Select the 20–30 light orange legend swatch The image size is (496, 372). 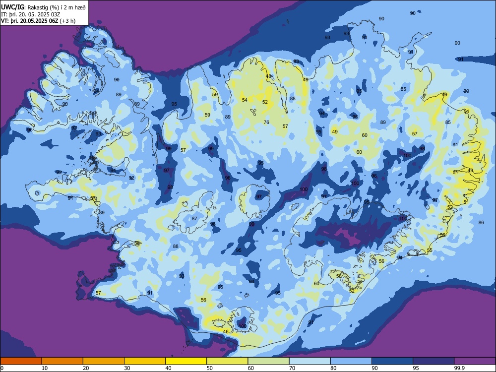pyautogui.click(x=104, y=361)
